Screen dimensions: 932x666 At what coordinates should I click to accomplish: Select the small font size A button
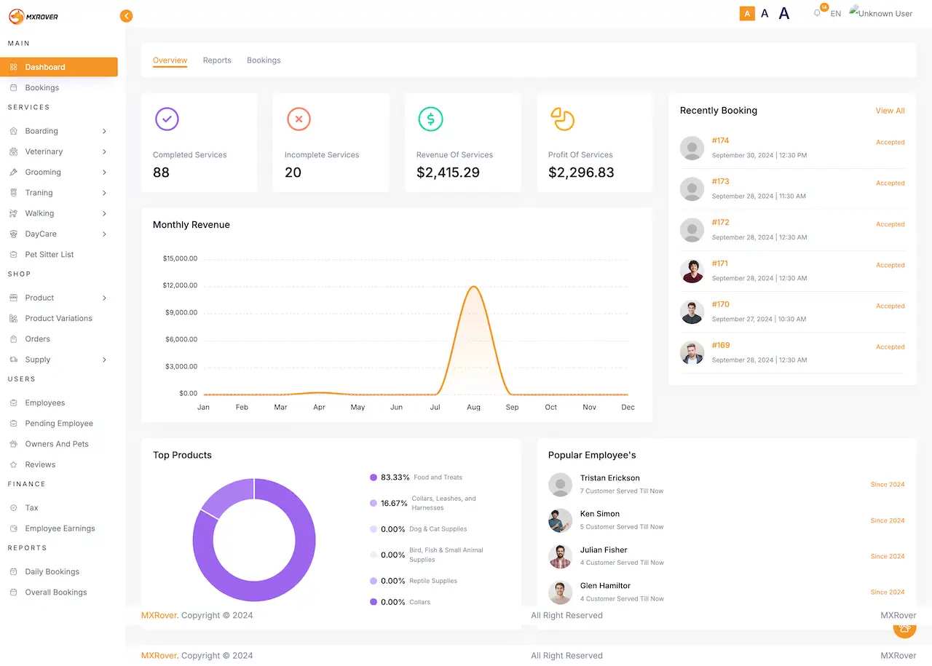point(747,13)
